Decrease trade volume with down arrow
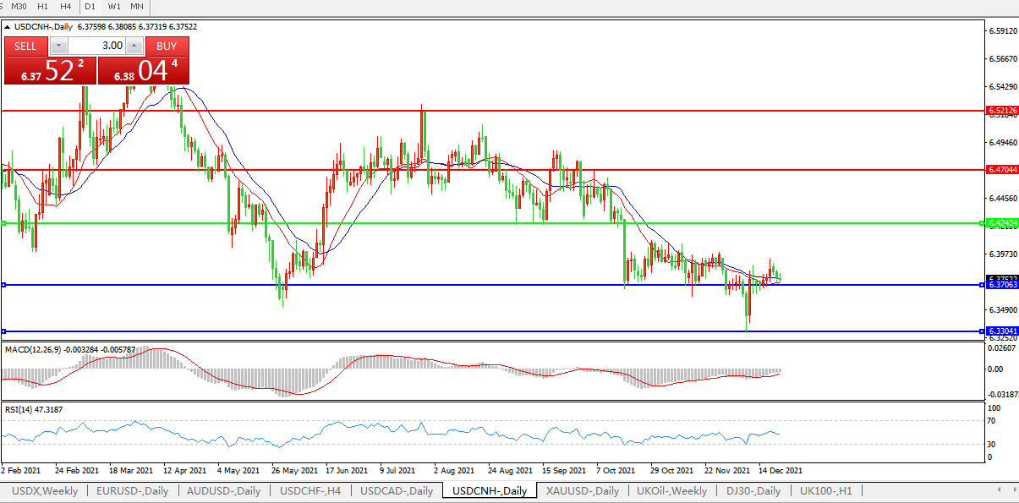 coord(58,46)
